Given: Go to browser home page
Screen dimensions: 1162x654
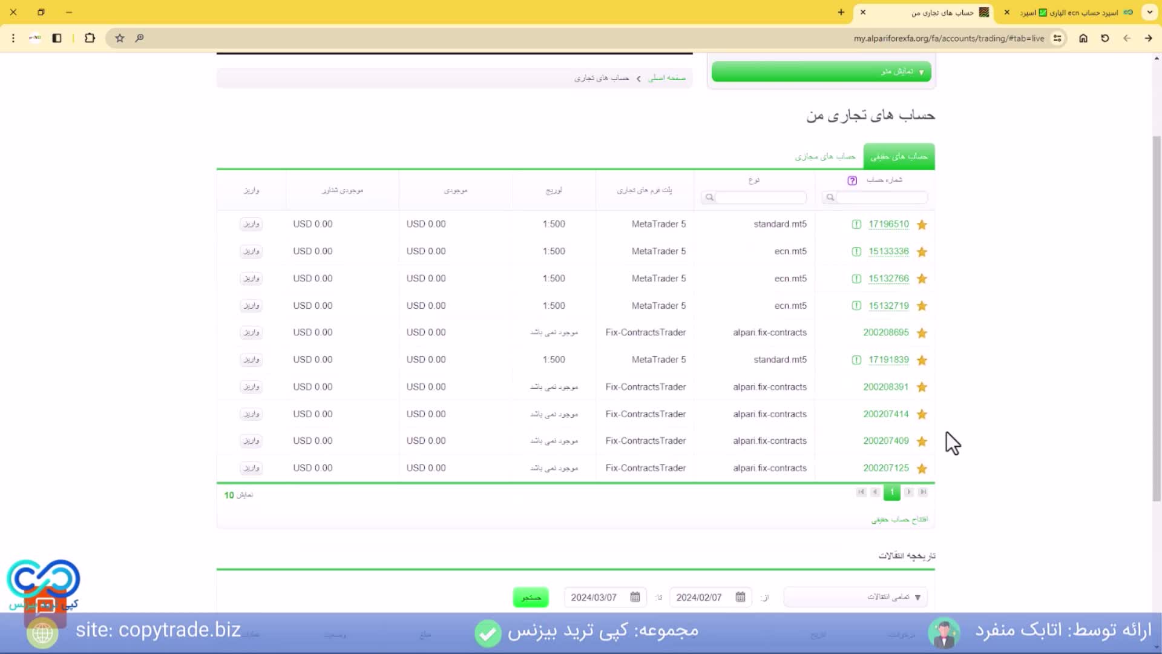Looking at the screenshot, I should [1083, 38].
